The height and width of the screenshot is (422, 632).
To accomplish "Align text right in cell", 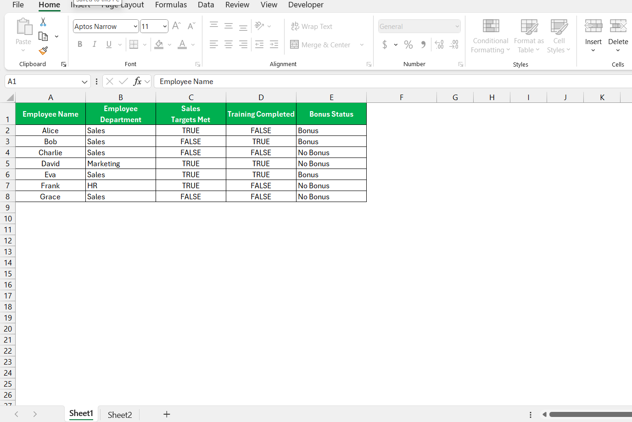I will [243, 45].
